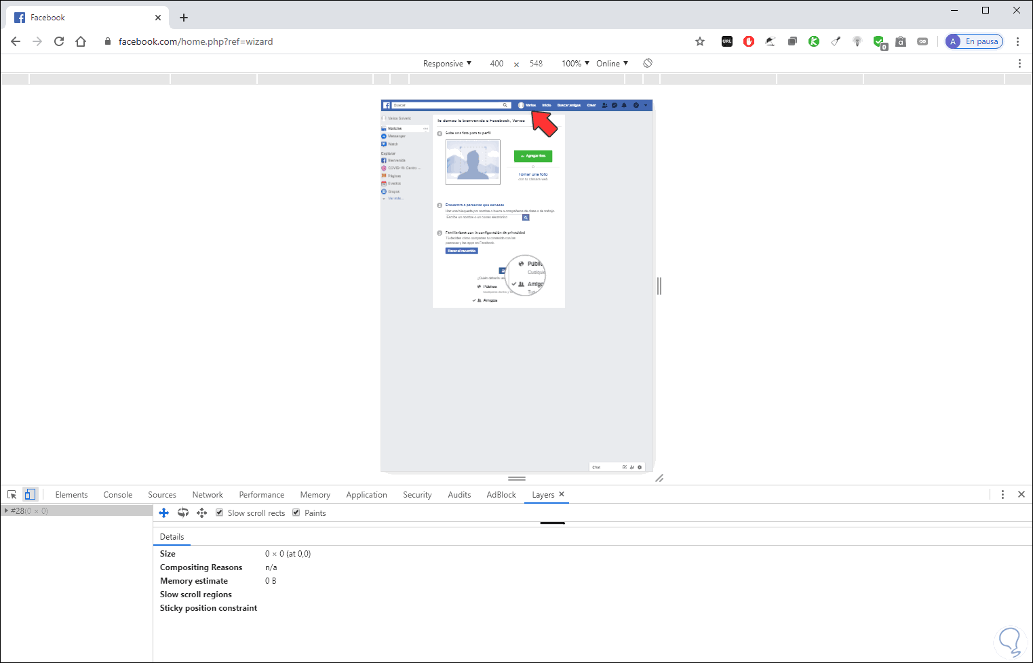Screen dimensions: 1033x663
Task: Click the green shield checkmark extension icon
Action: click(880, 42)
